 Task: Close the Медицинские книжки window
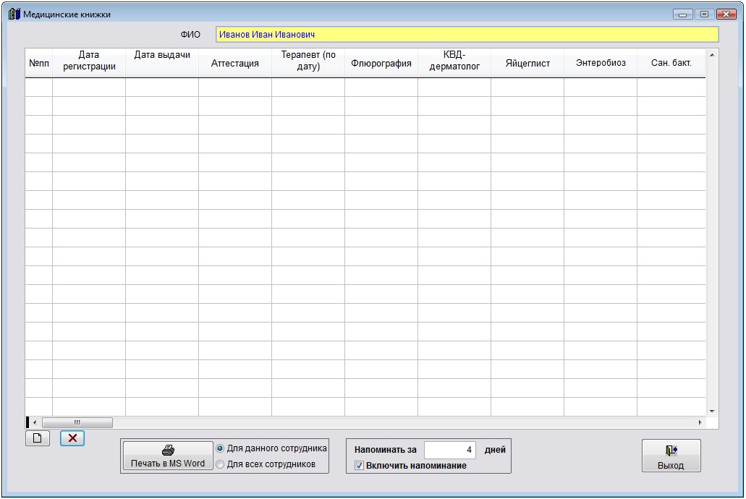tap(726, 14)
